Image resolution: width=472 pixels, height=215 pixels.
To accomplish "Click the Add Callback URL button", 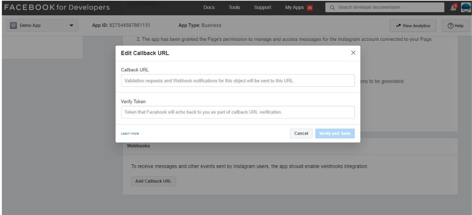I will click(153, 181).
